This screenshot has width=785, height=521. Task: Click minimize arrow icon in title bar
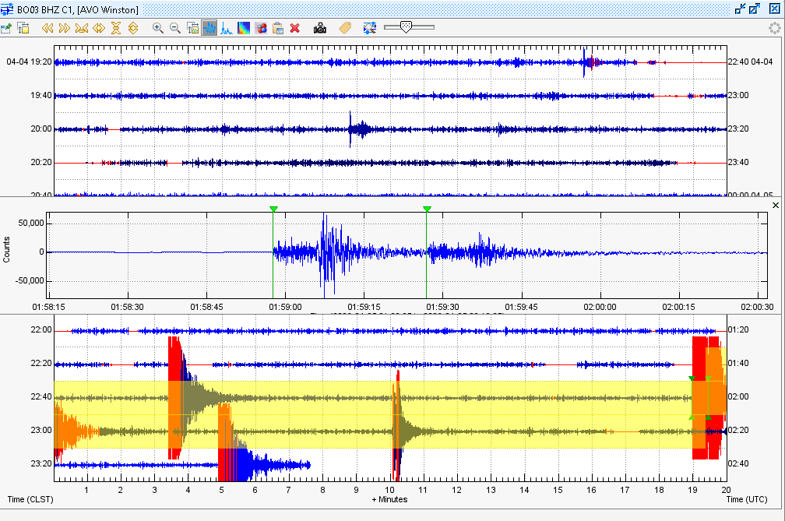coord(740,9)
